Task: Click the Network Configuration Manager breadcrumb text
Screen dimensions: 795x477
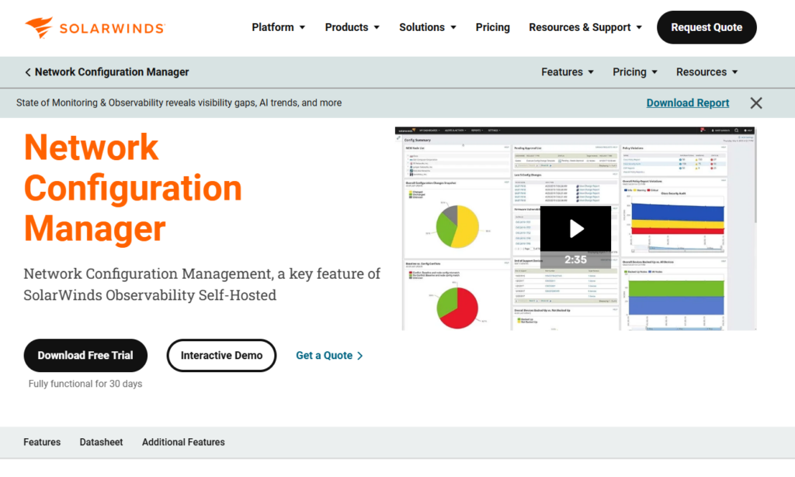Action: click(x=112, y=72)
